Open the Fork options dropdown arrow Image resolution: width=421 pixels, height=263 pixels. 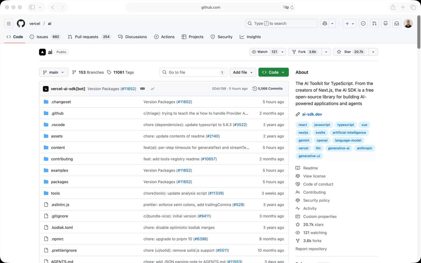[x=326, y=52]
